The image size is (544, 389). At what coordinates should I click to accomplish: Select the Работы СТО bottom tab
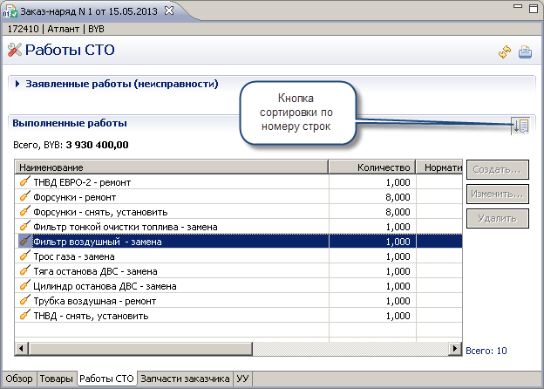[106, 379]
